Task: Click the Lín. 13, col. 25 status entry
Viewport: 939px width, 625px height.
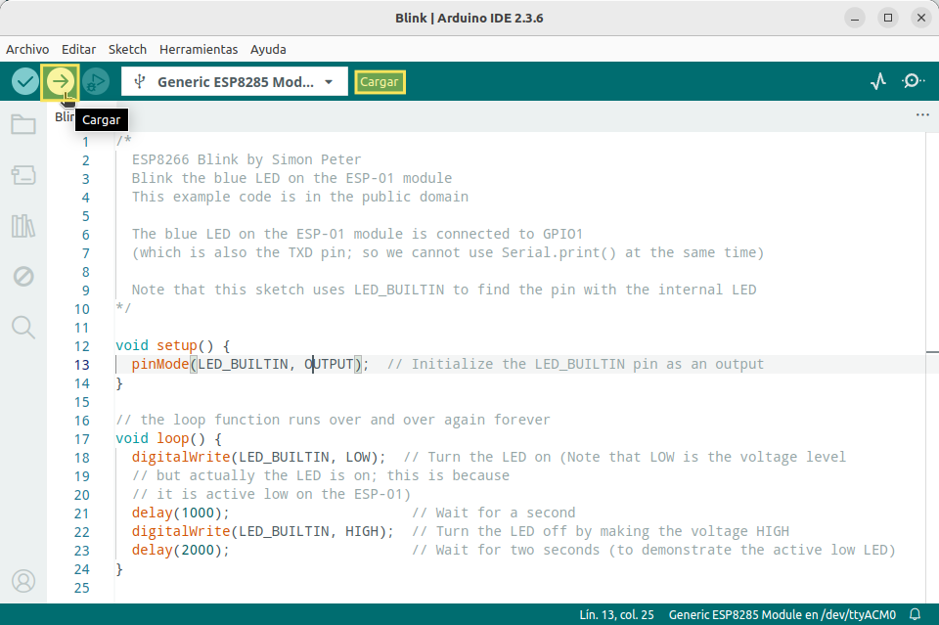Action: click(616, 615)
